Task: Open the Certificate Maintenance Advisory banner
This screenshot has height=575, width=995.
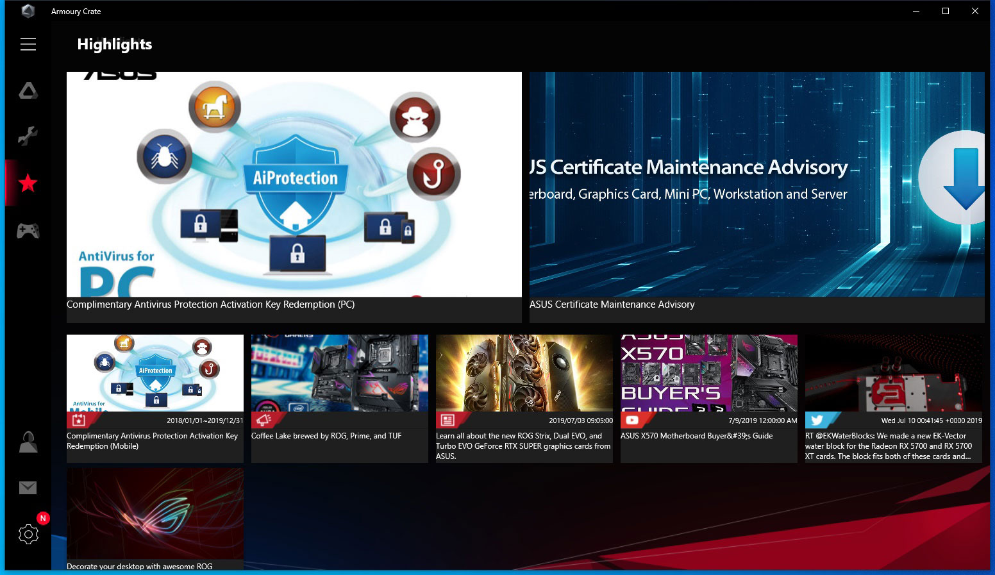Action: tap(757, 184)
